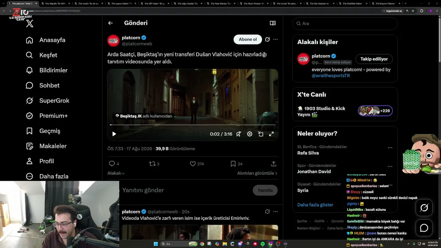Open Alıntıları görüntüle link
Image resolution: width=441 pixels, height=248 pixels.
[257, 173]
